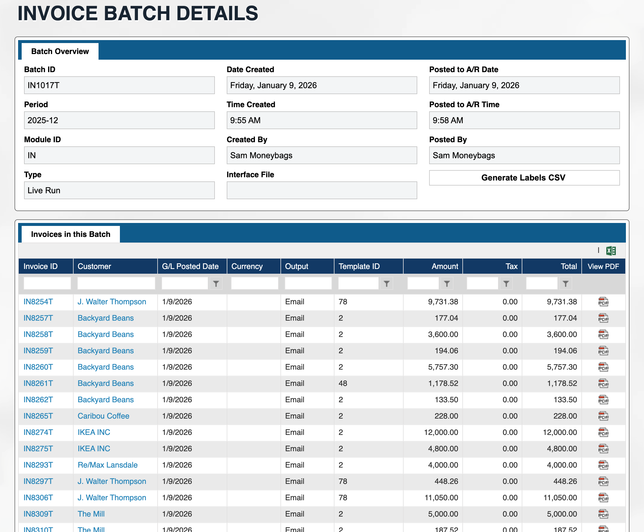Select the Batch Overview tab
The height and width of the screenshot is (532, 644).
60,51
